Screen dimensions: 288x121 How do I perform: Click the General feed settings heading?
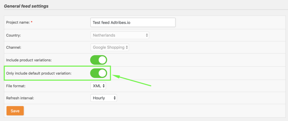(x=26, y=6)
